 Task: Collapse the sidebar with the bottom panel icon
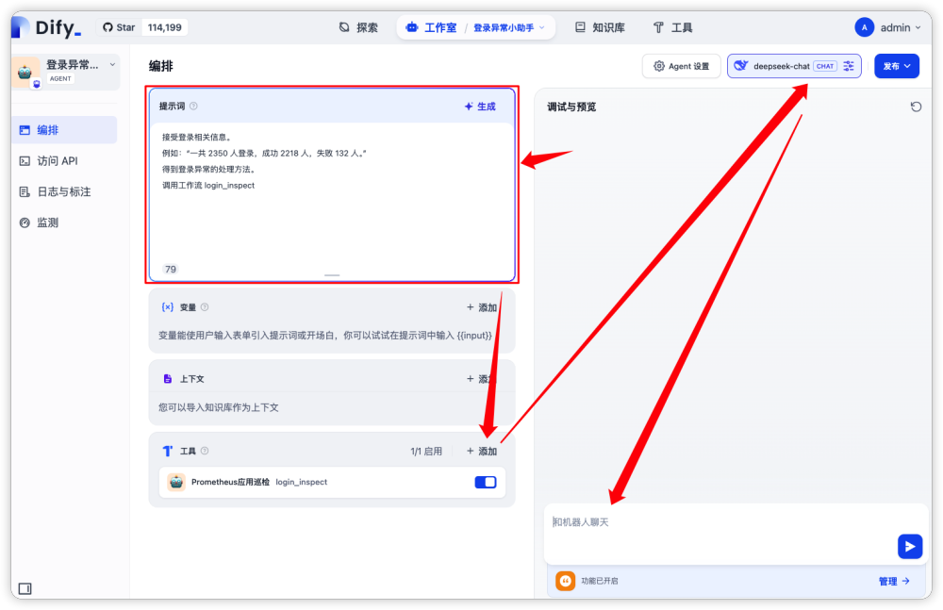coord(25,588)
